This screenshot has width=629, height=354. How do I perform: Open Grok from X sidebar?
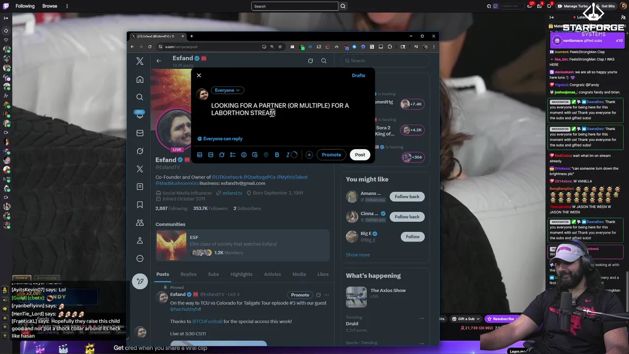click(x=140, y=151)
